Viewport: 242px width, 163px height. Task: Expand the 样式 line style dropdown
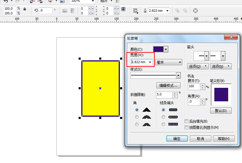[178, 75]
